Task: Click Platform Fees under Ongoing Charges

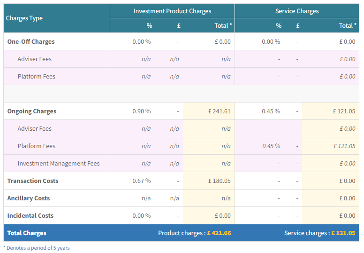Action: click(36, 146)
